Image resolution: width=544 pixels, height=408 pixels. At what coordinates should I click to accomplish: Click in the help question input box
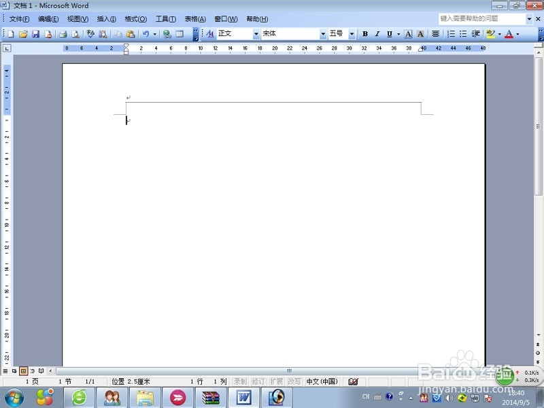click(482, 19)
